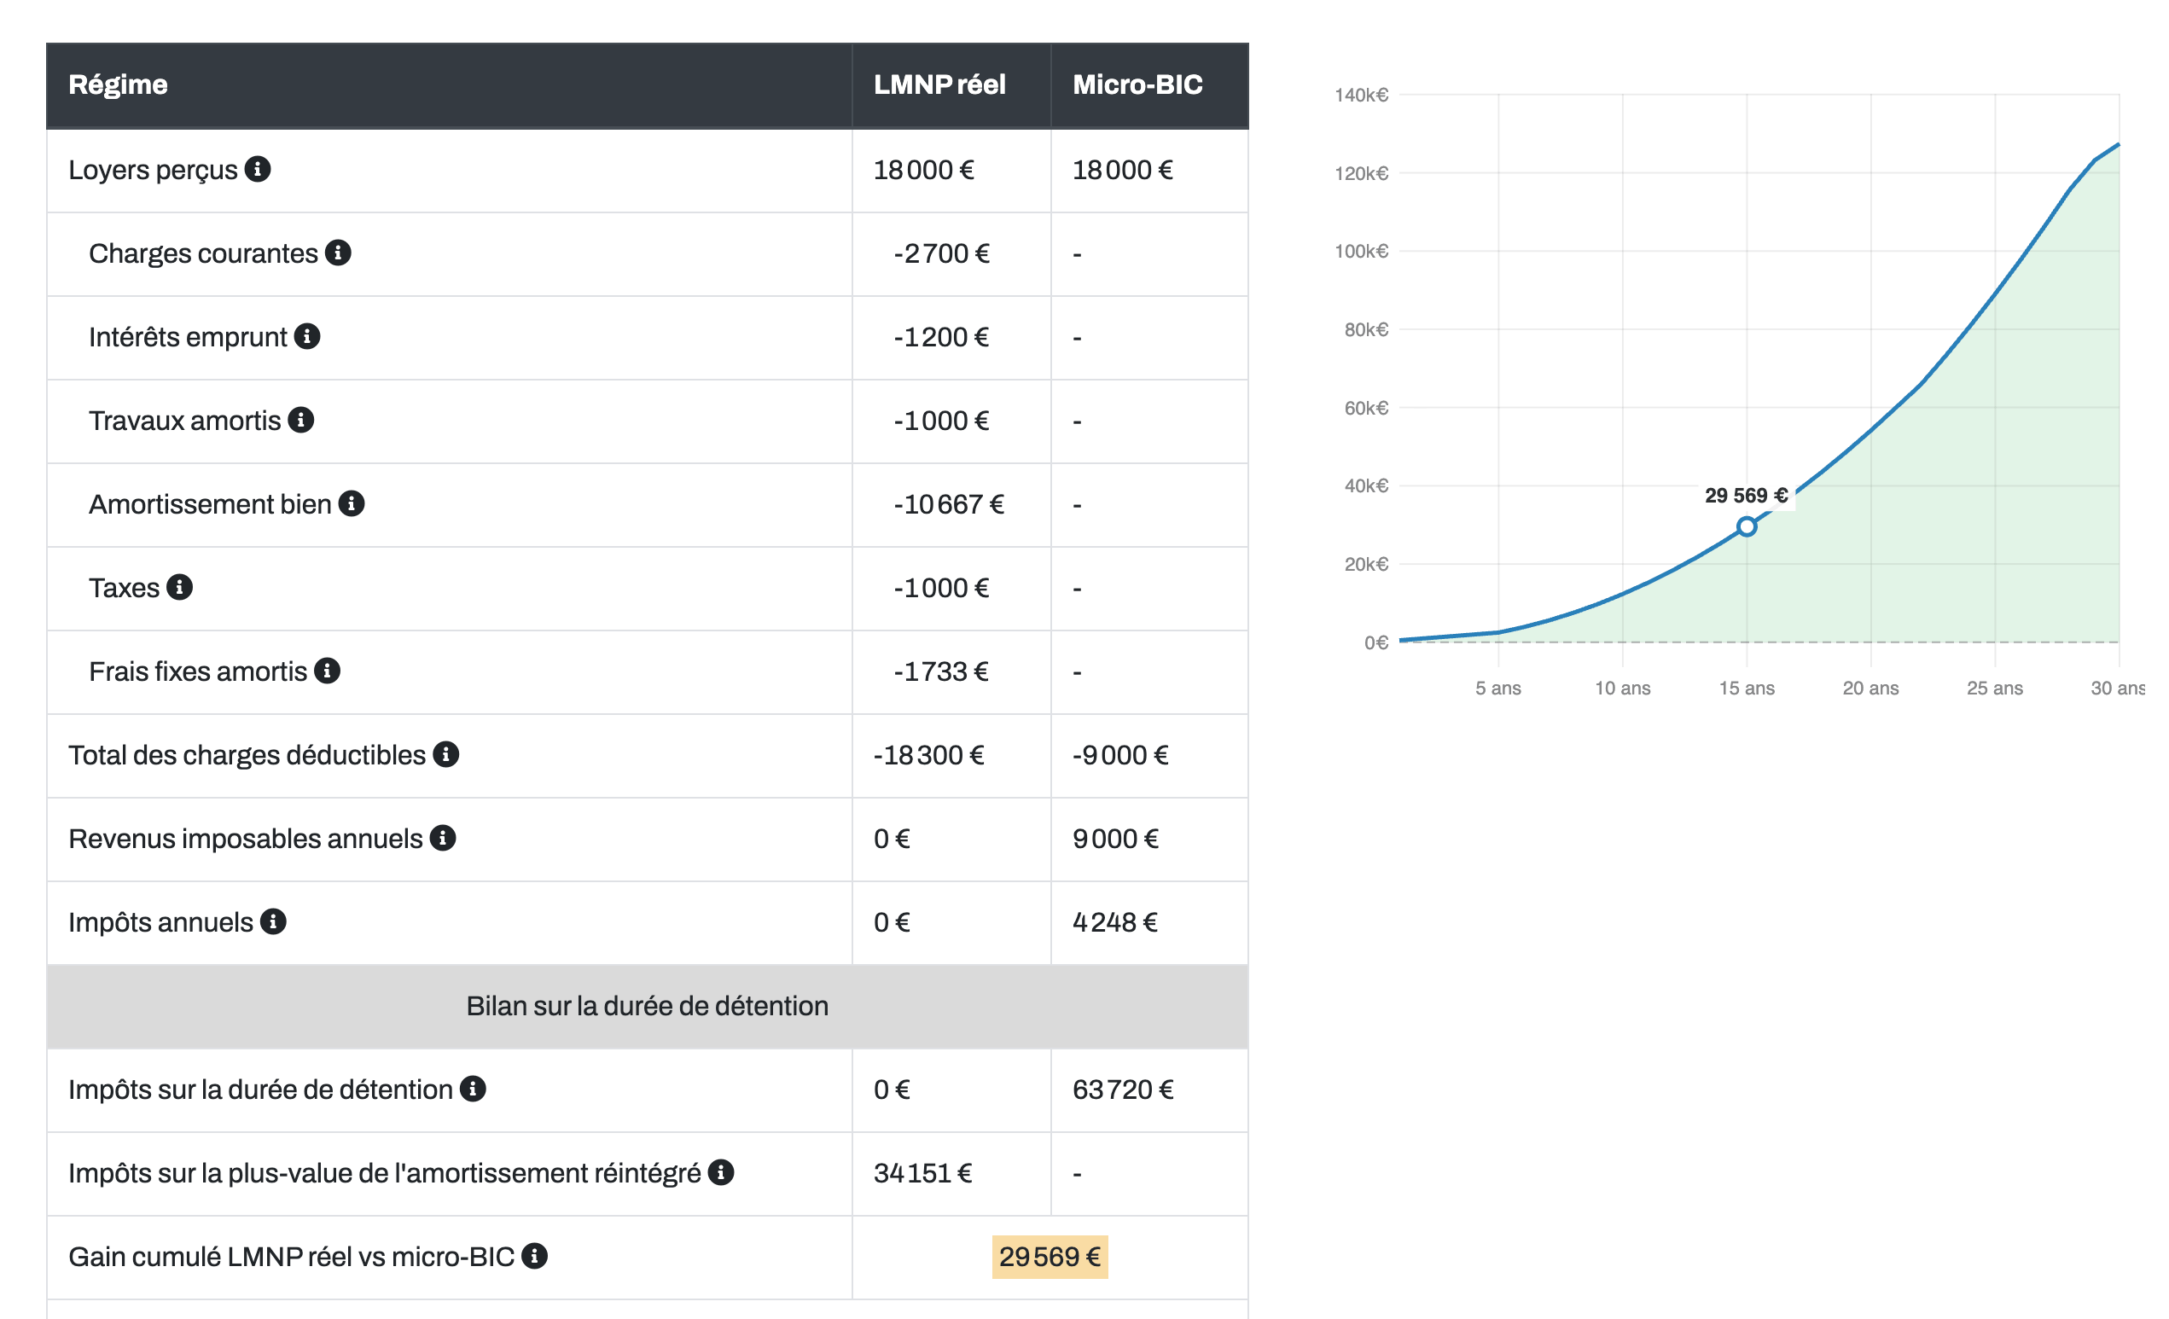Click the Impôts annuels info icon
Screen dimensions: 2169x1319
pos(274,921)
